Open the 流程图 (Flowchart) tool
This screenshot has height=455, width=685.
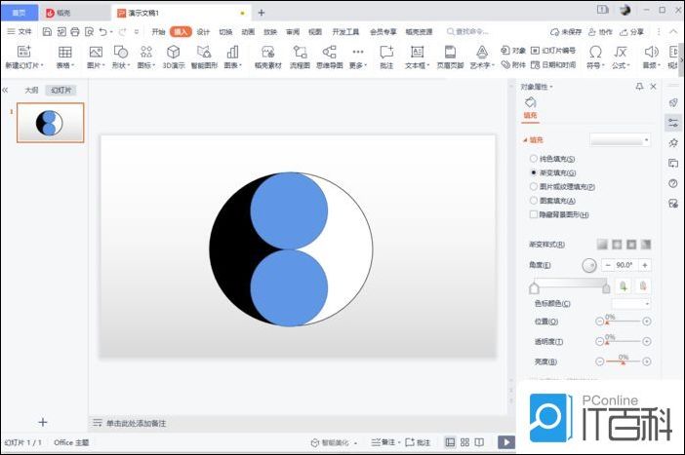coord(300,52)
